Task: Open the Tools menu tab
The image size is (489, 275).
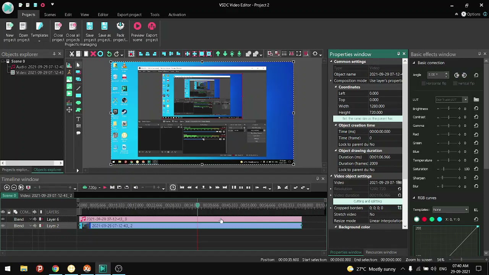Action: pos(155,15)
